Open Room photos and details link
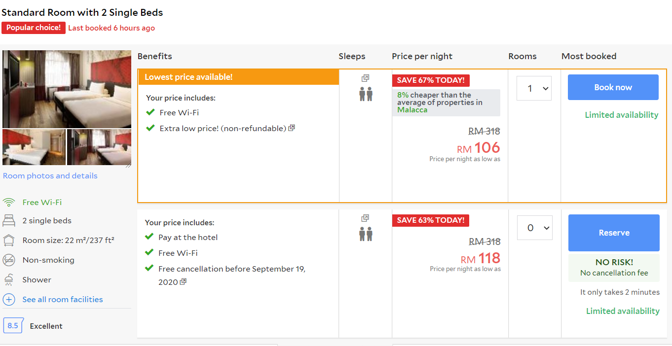 [50, 176]
